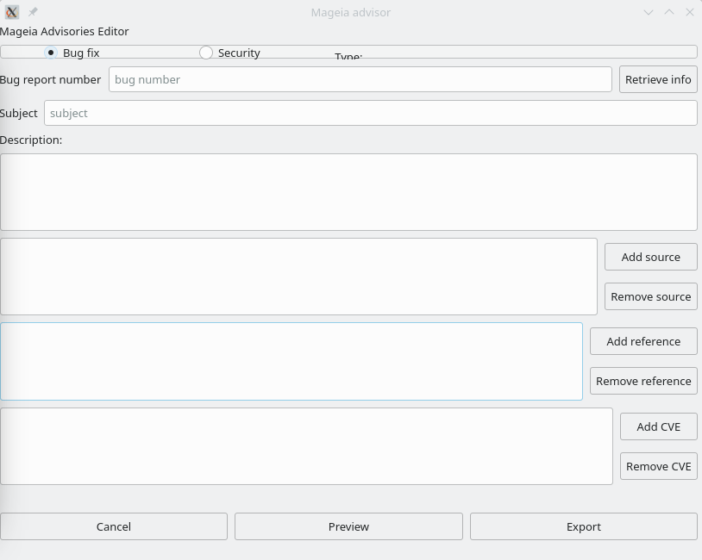
Task: Click the CVE list box
Action: pos(307,446)
